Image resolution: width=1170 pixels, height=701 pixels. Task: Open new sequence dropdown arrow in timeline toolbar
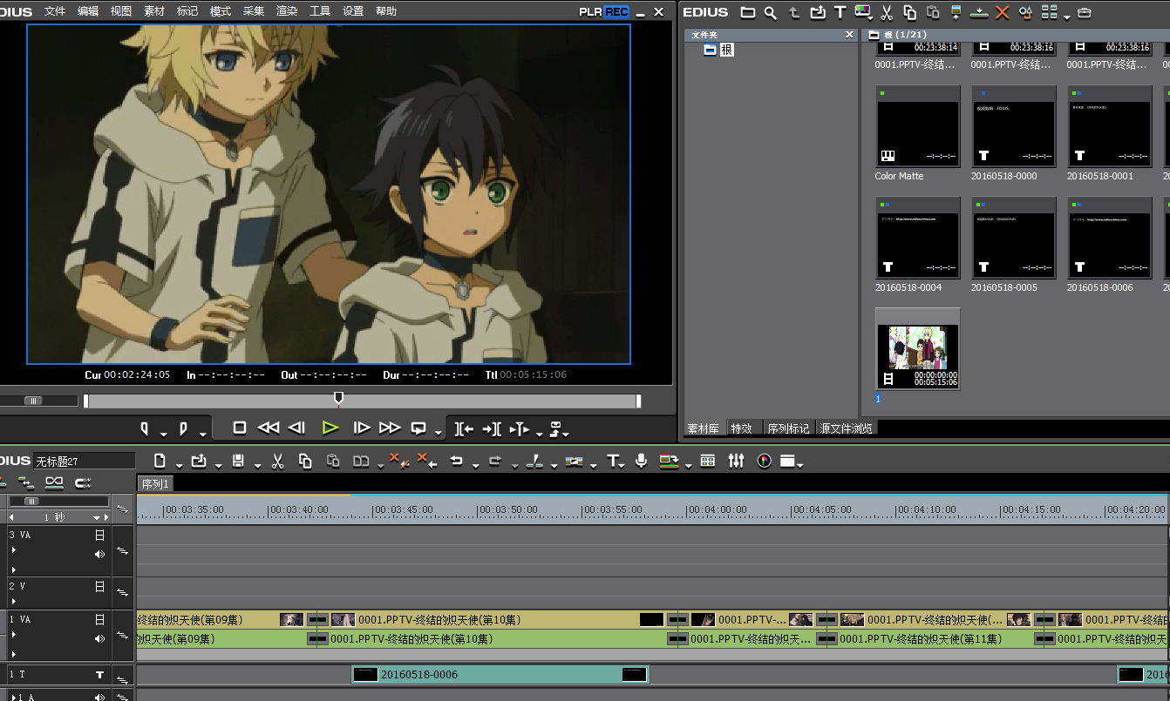point(178,466)
